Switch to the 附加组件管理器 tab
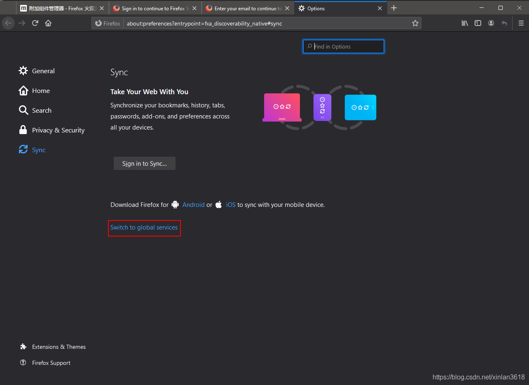 [63, 8]
